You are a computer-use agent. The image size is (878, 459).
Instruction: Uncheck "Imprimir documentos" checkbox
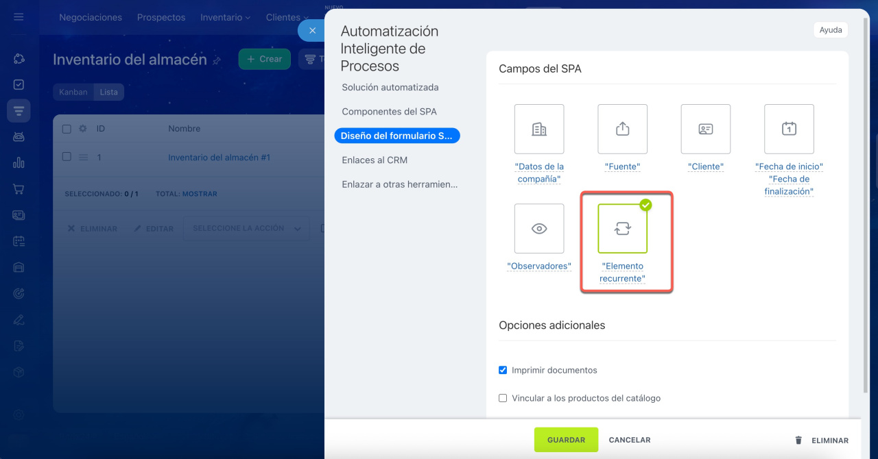pos(503,370)
